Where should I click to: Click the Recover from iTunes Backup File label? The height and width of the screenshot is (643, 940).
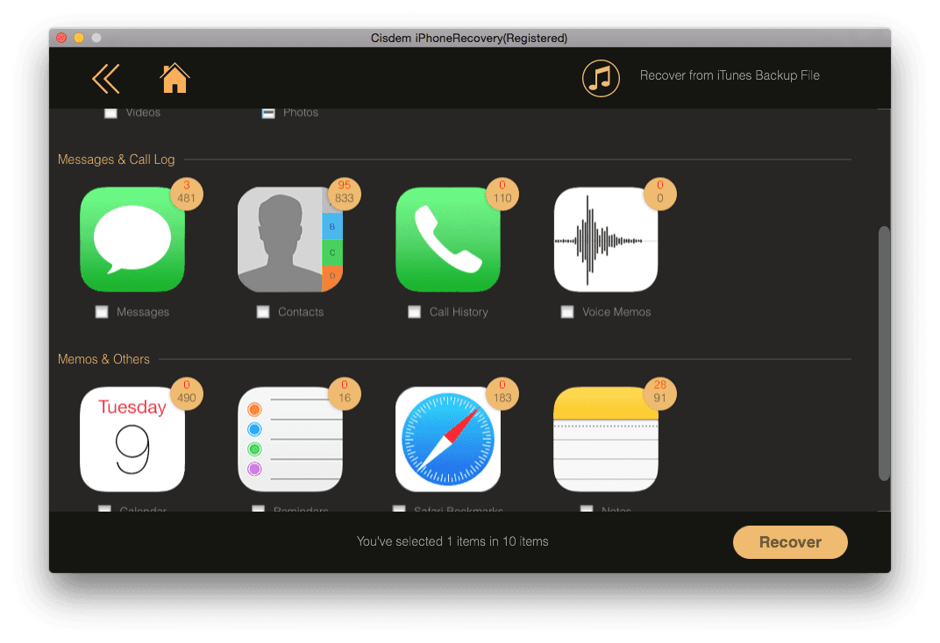click(x=730, y=75)
